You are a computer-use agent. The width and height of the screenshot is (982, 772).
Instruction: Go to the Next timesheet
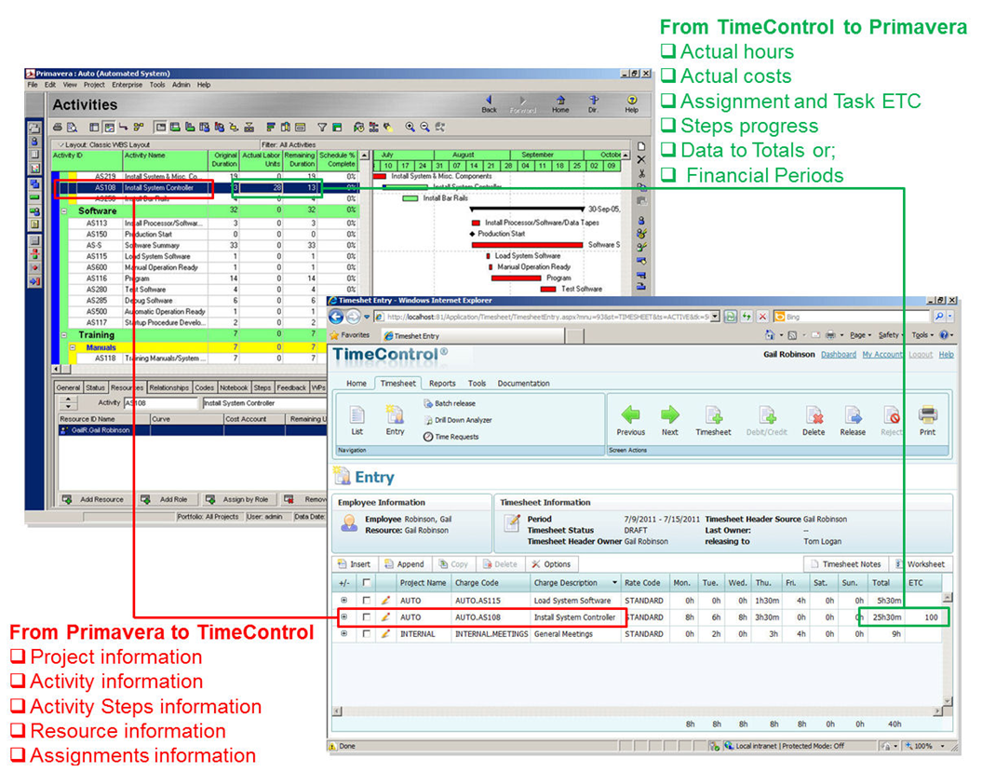(669, 421)
